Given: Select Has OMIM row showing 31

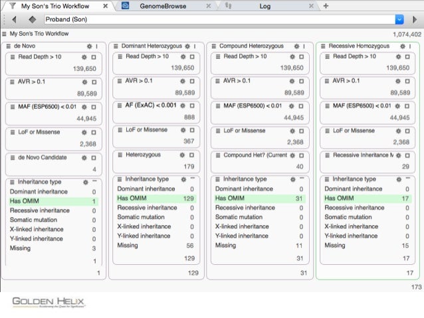Looking at the screenshot, I should coord(260,199).
